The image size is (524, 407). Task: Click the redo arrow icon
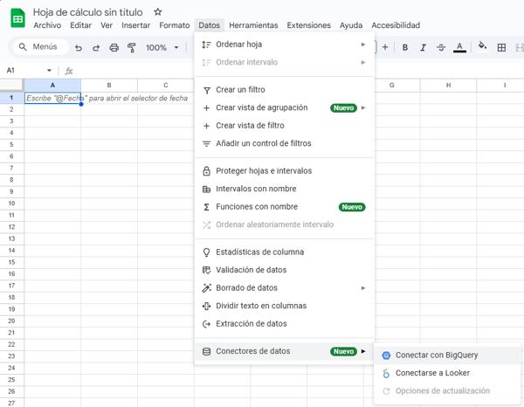pyautogui.click(x=96, y=48)
